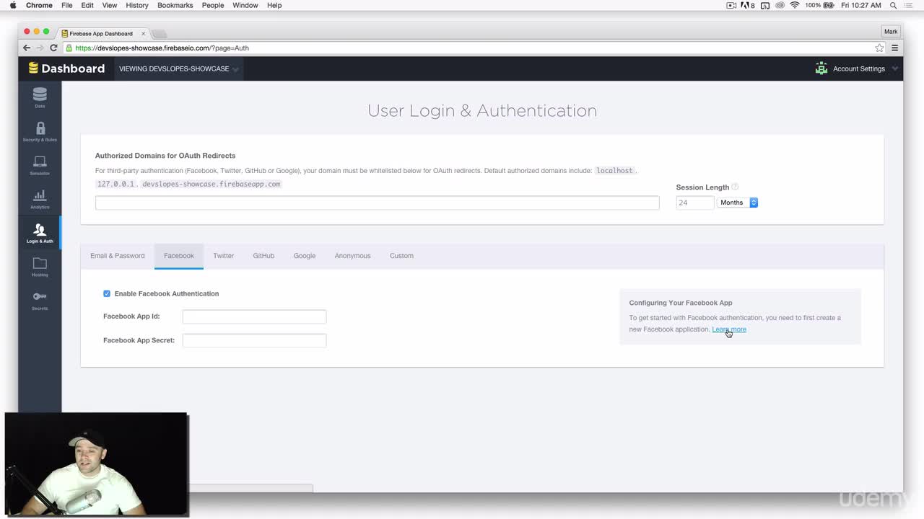Open the Window menu
The height and width of the screenshot is (519, 924).
(x=245, y=5)
